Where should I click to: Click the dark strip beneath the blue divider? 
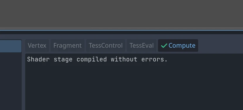click(121, 32)
